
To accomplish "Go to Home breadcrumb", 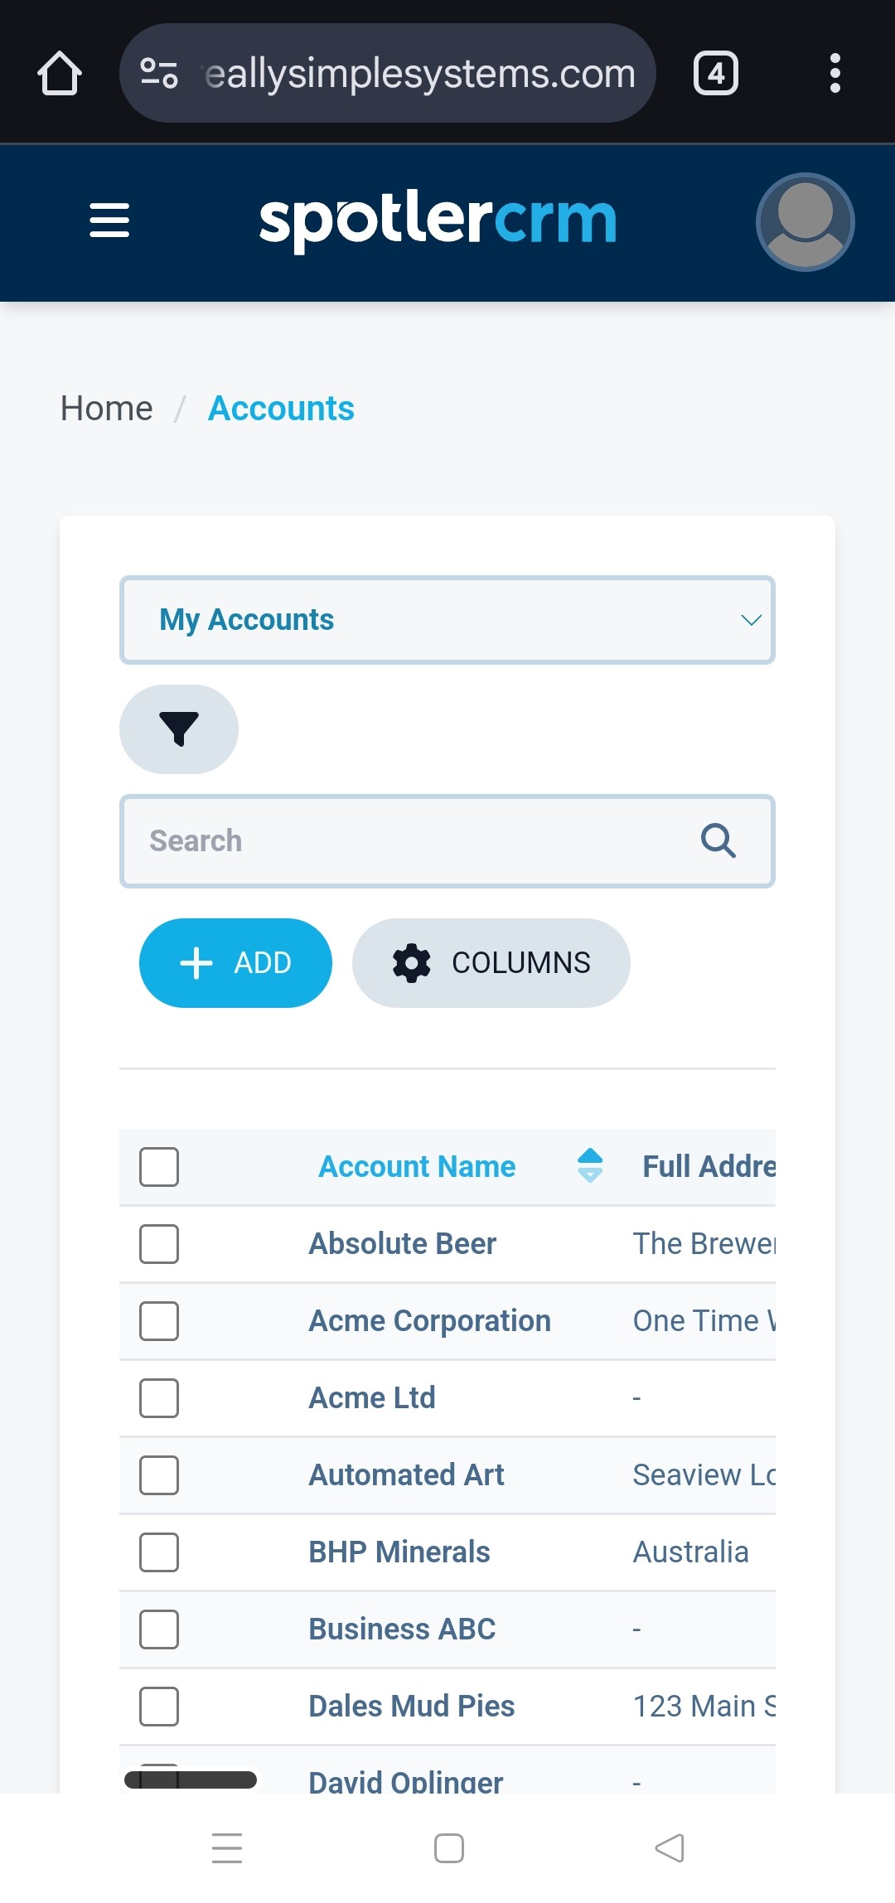I will [x=107, y=409].
